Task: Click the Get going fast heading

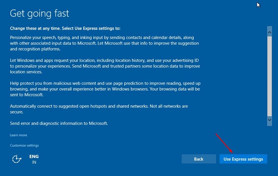Action: click(39, 13)
